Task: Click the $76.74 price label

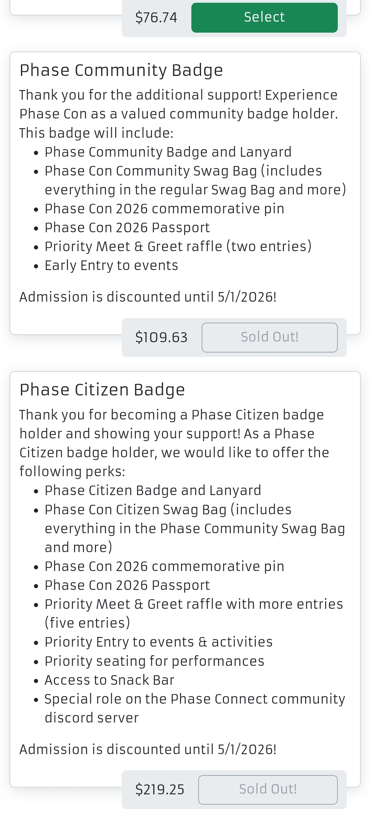Action: pyautogui.click(x=156, y=18)
